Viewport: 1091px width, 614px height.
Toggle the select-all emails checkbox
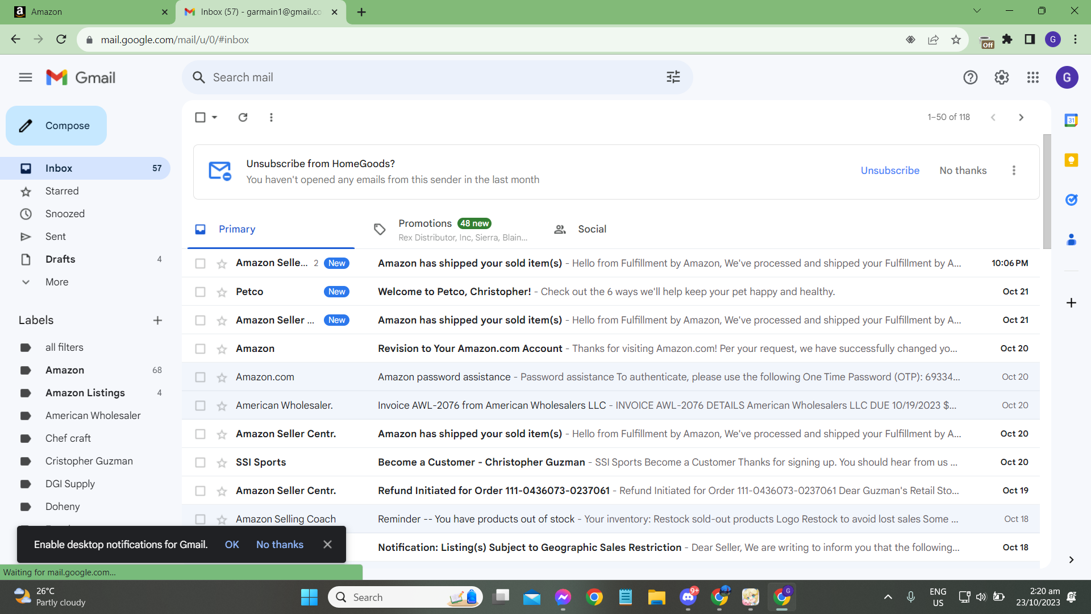click(200, 117)
